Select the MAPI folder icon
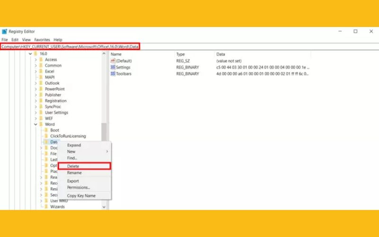The width and height of the screenshot is (379, 237). click(x=41, y=77)
